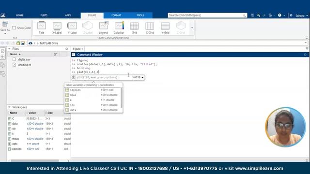The image size is (310, 174).
Task: Add a Colorbar to the figure
Action: click(119, 28)
